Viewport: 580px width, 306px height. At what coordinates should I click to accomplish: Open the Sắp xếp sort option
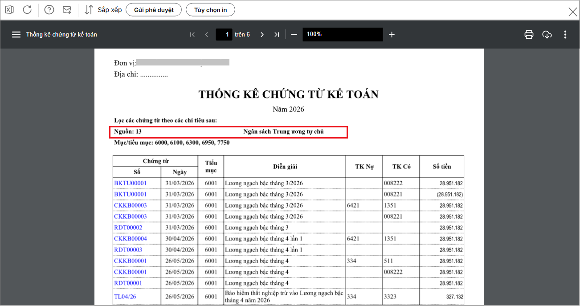(103, 9)
